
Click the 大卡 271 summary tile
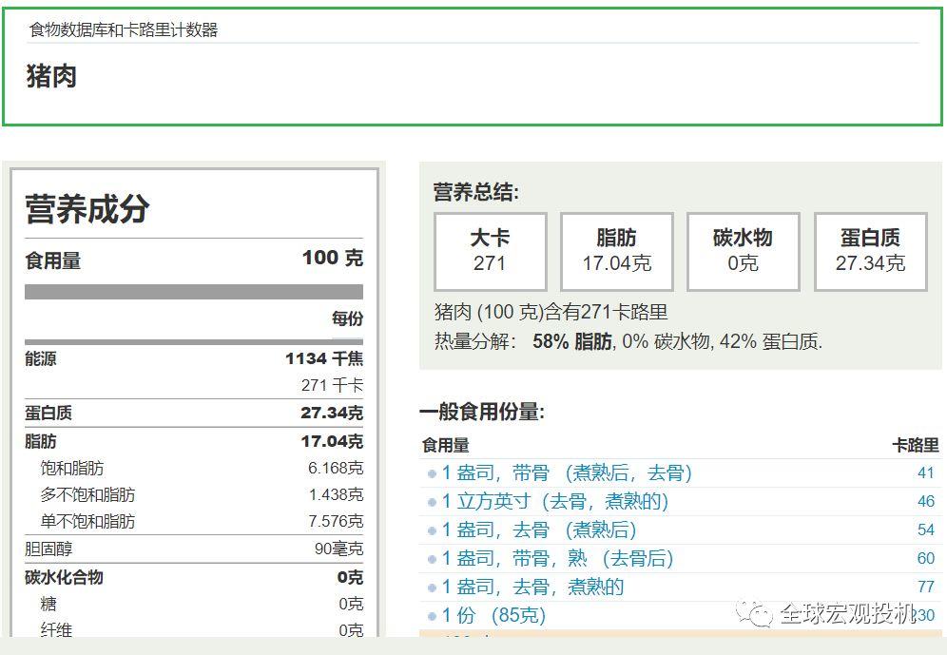490,250
